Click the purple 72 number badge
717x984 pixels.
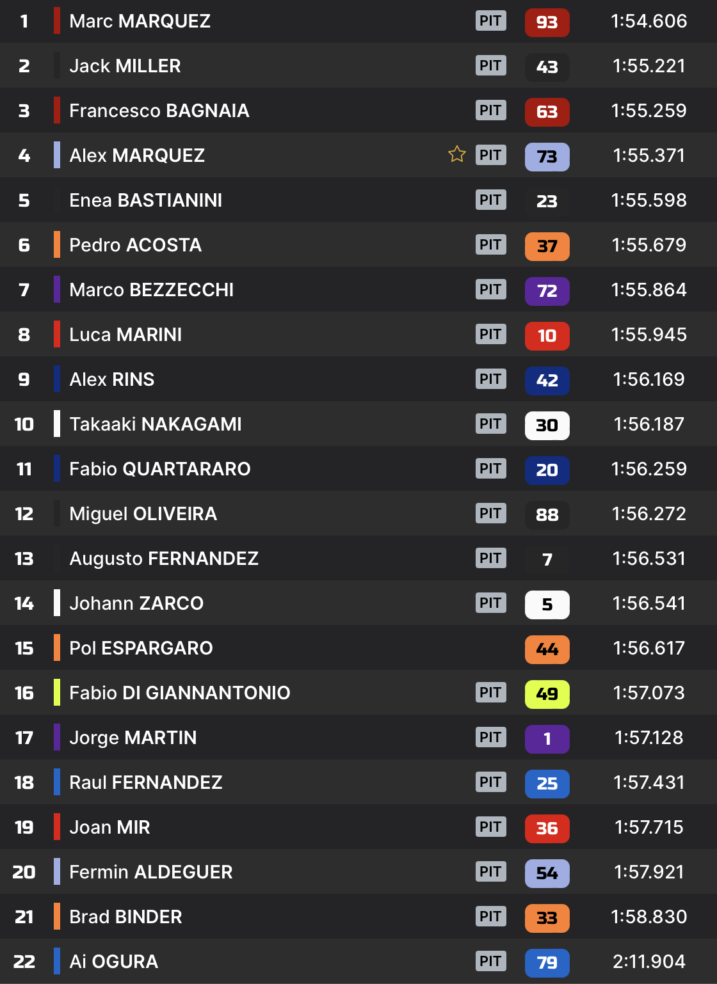point(547,291)
